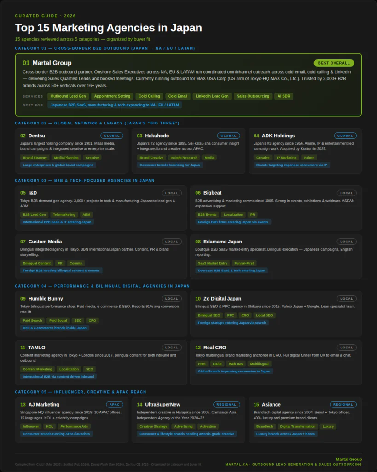This screenshot has height=472, width=377.
Task: Select the Insight Research tag
Action: pos(184,158)
